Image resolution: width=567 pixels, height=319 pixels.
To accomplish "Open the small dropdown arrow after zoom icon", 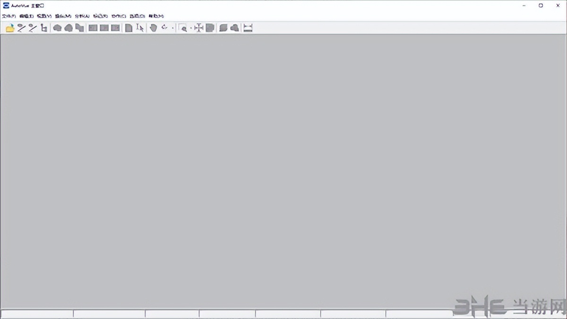I will click(x=191, y=28).
